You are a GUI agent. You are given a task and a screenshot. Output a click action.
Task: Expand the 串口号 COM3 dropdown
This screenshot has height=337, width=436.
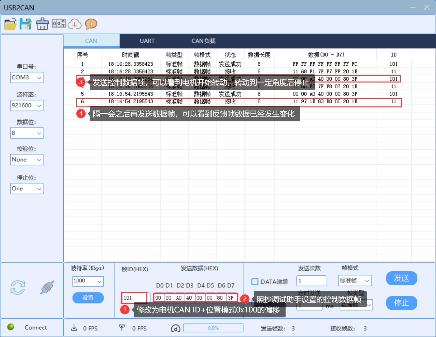[27, 77]
